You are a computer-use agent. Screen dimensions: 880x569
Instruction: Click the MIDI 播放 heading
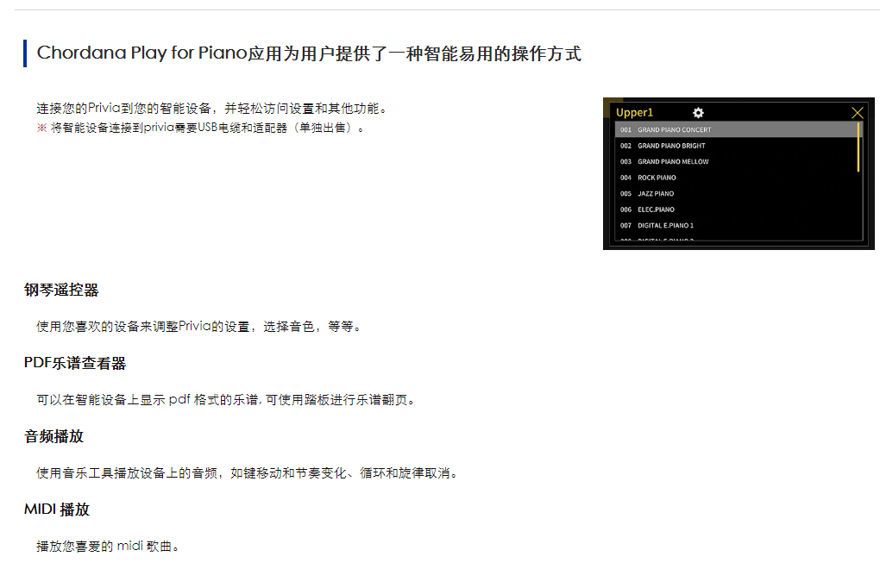57,510
